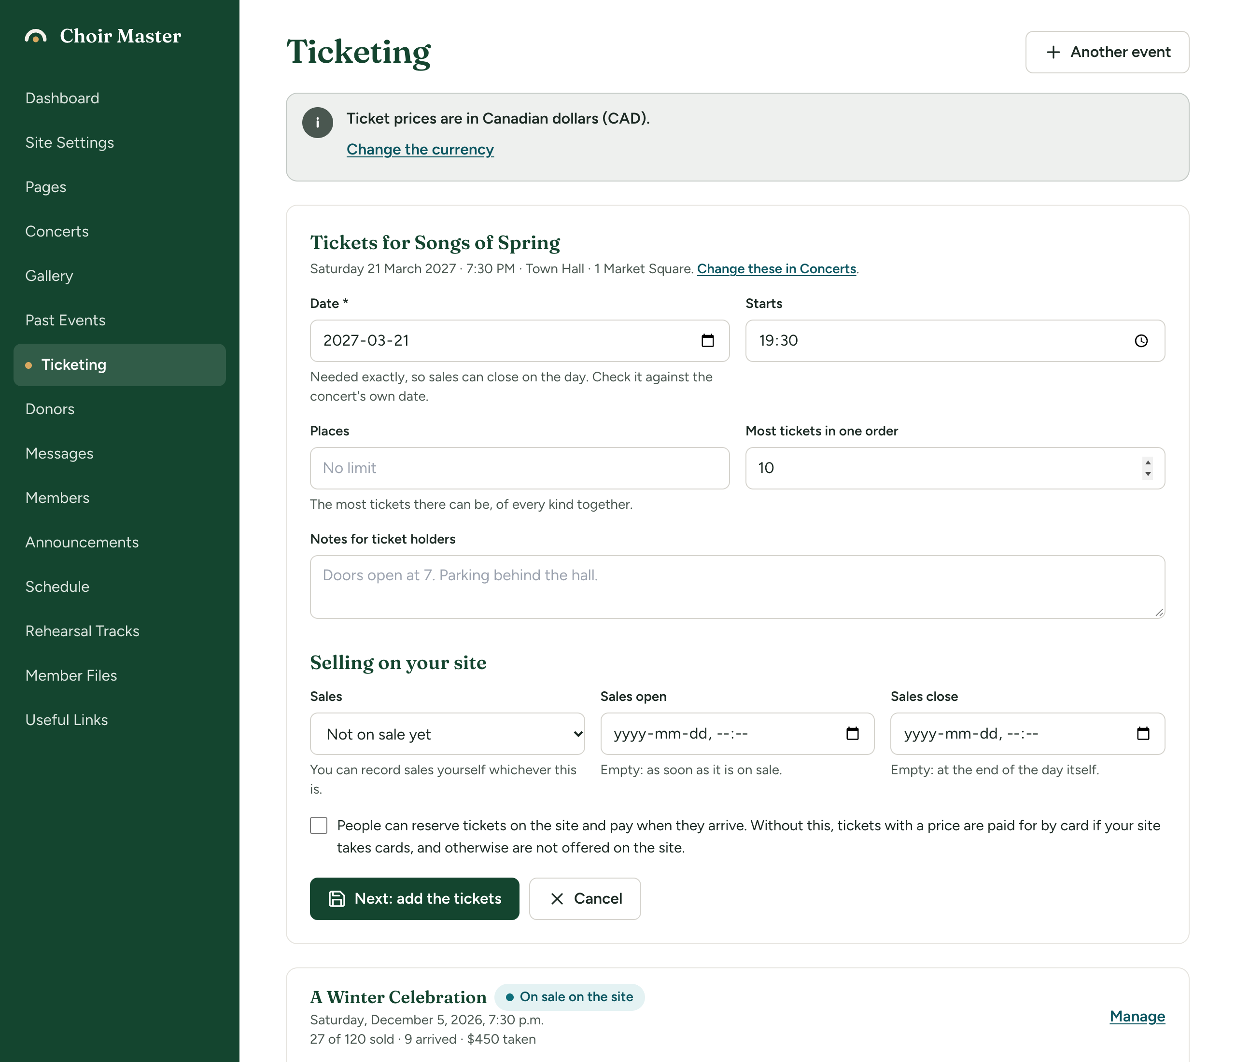The image size is (1236, 1062).
Task: Open Member Files in sidebar
Action: coord(119,676)
